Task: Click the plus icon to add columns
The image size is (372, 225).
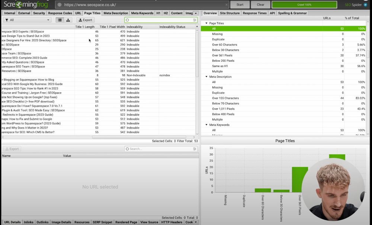Action: point(197,27)
